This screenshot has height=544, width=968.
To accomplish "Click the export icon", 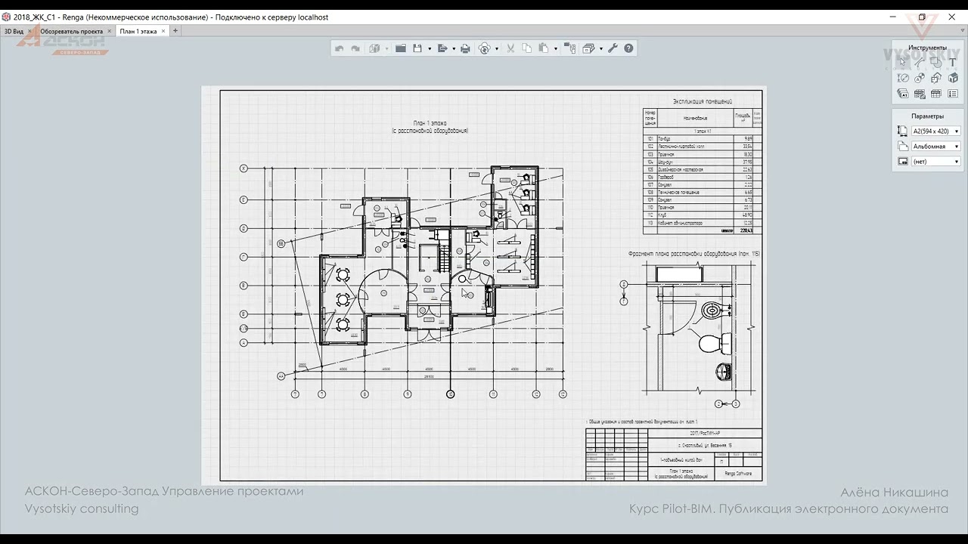I will [442, 48].
